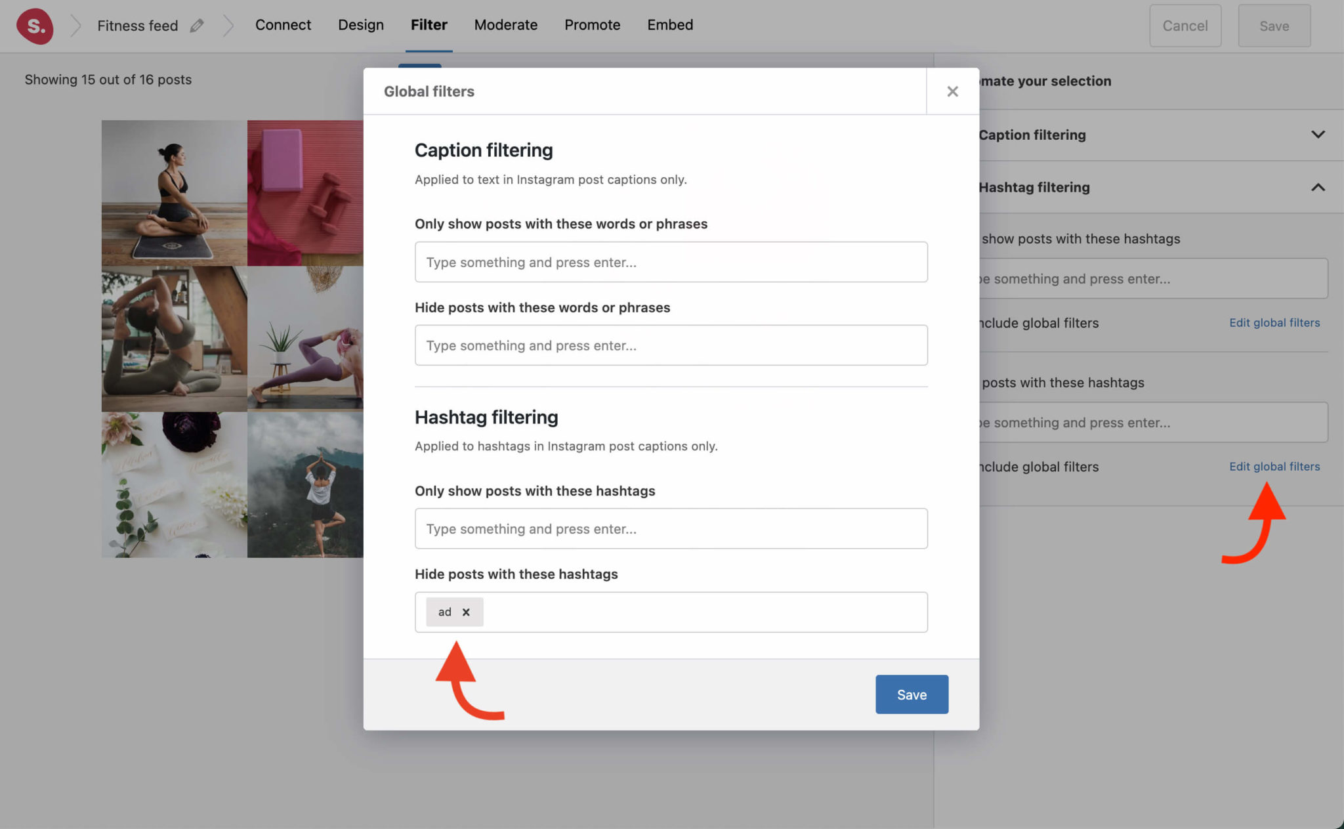1344x829 pixels.
Task: Select the seated yoga pose thumbnail
Action: pyautogui.click(x=173, y=192)
